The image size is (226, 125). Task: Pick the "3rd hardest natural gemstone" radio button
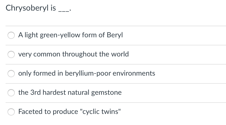[12, 93]
